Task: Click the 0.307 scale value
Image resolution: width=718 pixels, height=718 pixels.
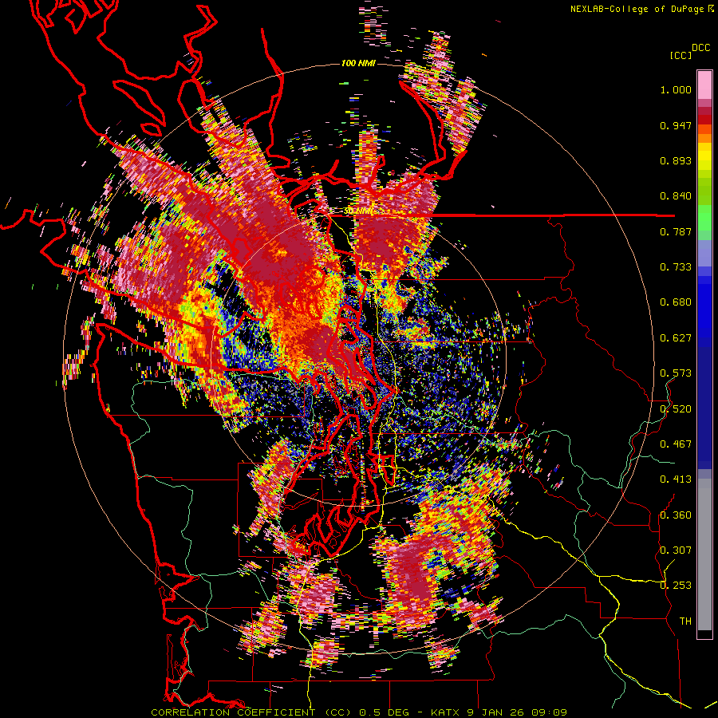Action: point(676,550)
